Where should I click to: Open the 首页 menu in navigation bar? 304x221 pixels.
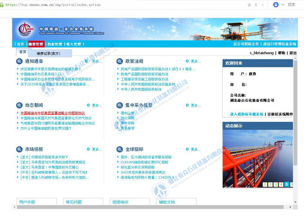20,44
